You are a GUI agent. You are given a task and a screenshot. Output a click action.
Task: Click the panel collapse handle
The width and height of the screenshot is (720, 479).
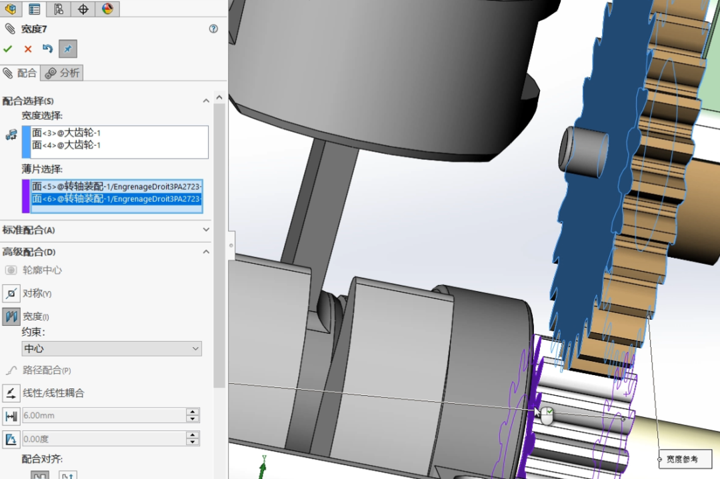231,245
